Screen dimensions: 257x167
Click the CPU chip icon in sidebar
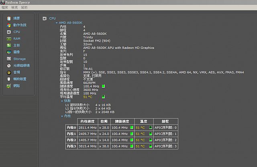click(9, 32)
